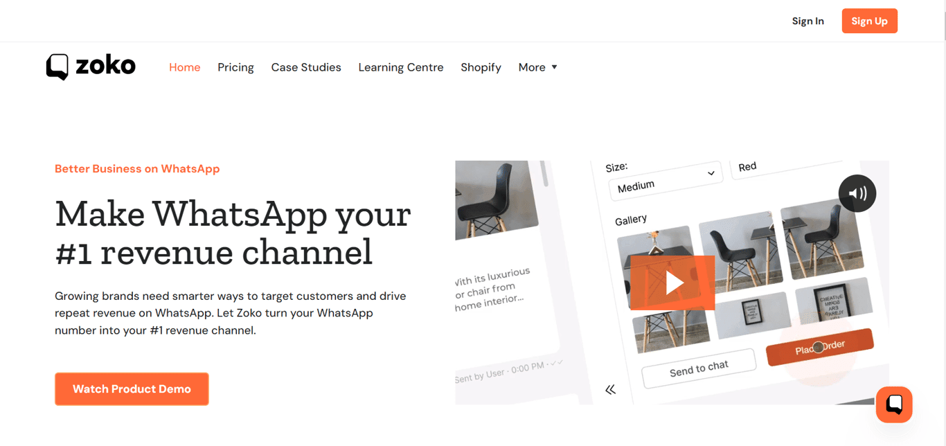
Task: Expand the More menu arrow
Action: [x=555, y=66]
